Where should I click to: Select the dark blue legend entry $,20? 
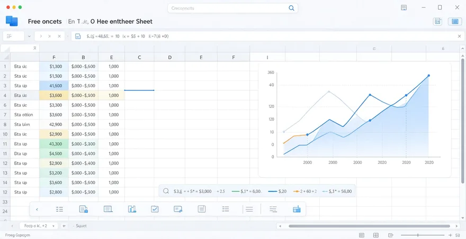pos(277,191)
